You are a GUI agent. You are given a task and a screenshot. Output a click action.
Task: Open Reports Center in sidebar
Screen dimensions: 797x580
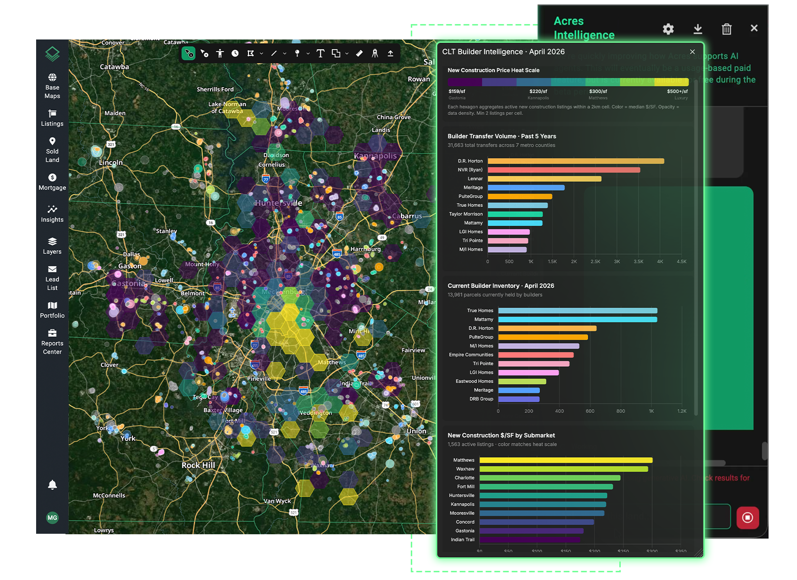pyautogui.click(x=52, y=342)
